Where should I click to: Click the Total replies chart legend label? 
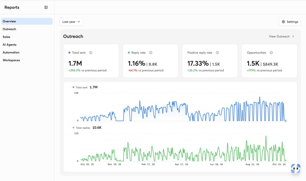pos(83,128)
